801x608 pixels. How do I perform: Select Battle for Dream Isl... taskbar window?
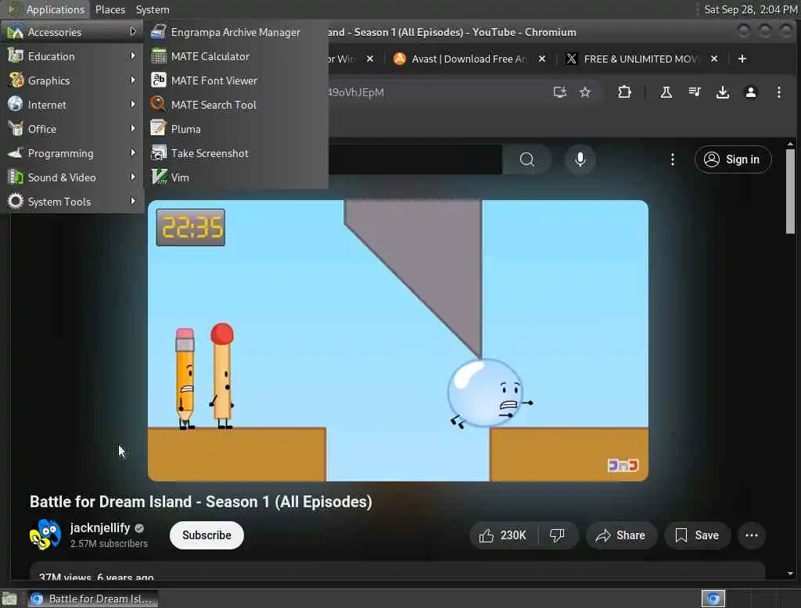[92, 599]
